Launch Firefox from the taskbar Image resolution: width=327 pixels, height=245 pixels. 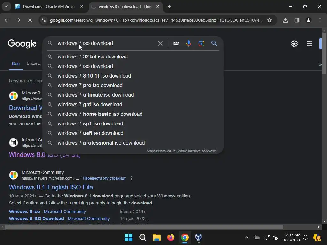171,237
